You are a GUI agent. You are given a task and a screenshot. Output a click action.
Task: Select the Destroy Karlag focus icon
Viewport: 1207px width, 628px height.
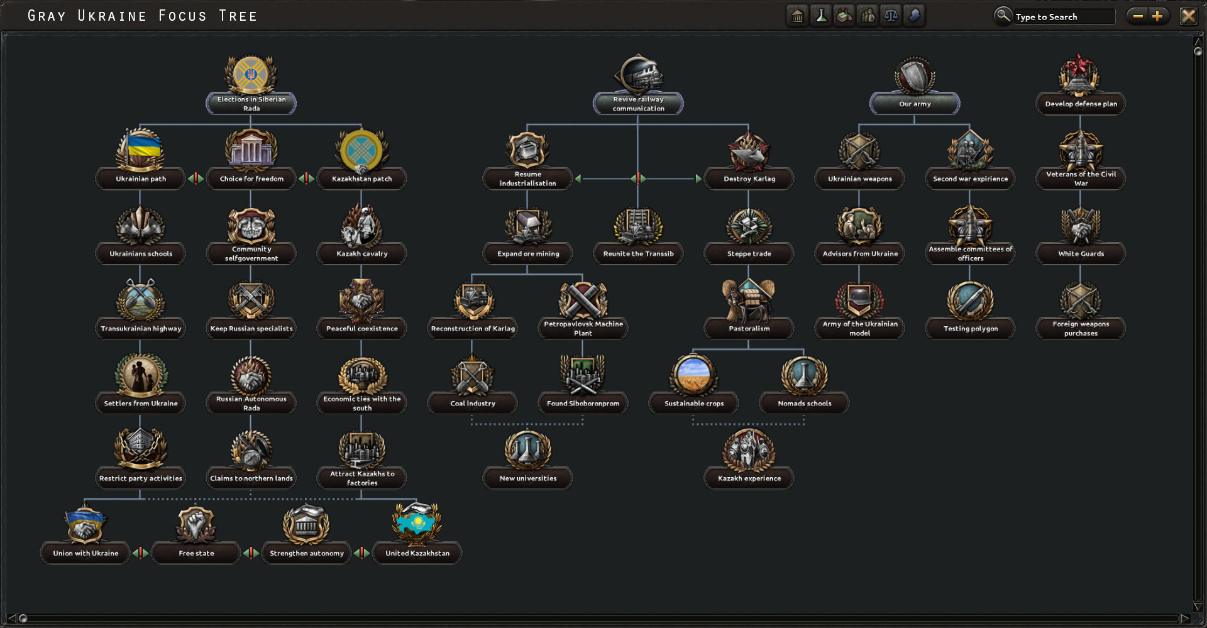click(749, 151)
